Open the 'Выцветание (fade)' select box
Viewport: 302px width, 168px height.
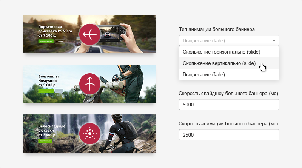tap(229, 40)
